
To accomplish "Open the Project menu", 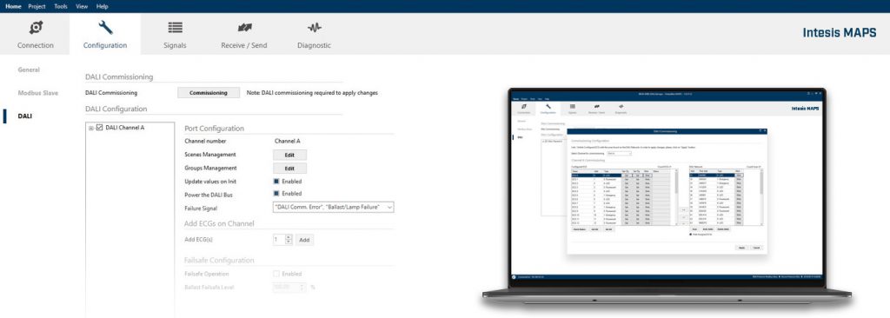I will (37, 6).
